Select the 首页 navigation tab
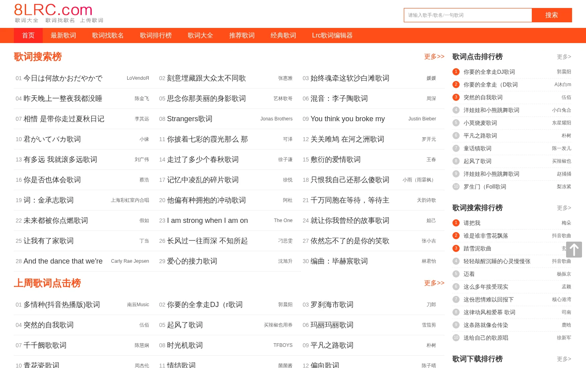The height and width of the screenshot is (368, 586). pyautogui.click(x=28, y=35)
